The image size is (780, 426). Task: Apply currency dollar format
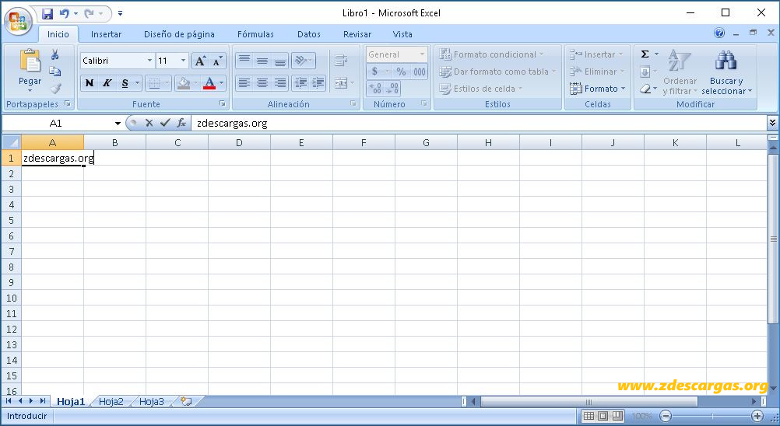tap(374, 72)
